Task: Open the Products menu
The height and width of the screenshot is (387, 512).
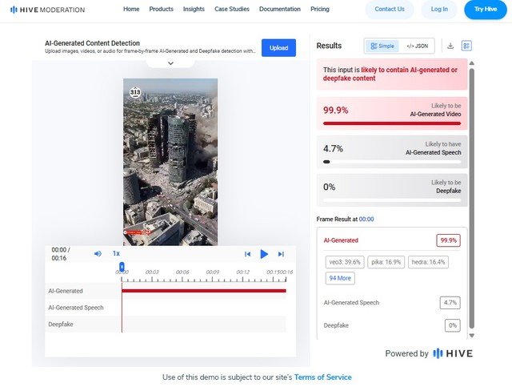Action: 161,10
